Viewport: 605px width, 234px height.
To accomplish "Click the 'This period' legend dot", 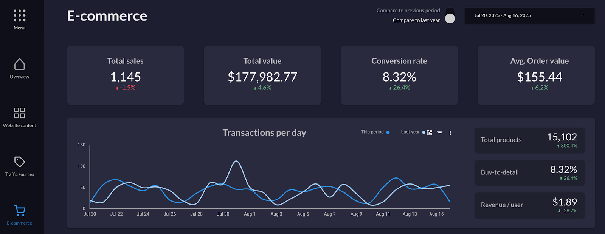I will pyautogui.click(x=388, y=132).
